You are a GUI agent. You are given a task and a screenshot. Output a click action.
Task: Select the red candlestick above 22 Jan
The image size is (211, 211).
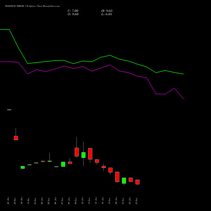point(131,180)
